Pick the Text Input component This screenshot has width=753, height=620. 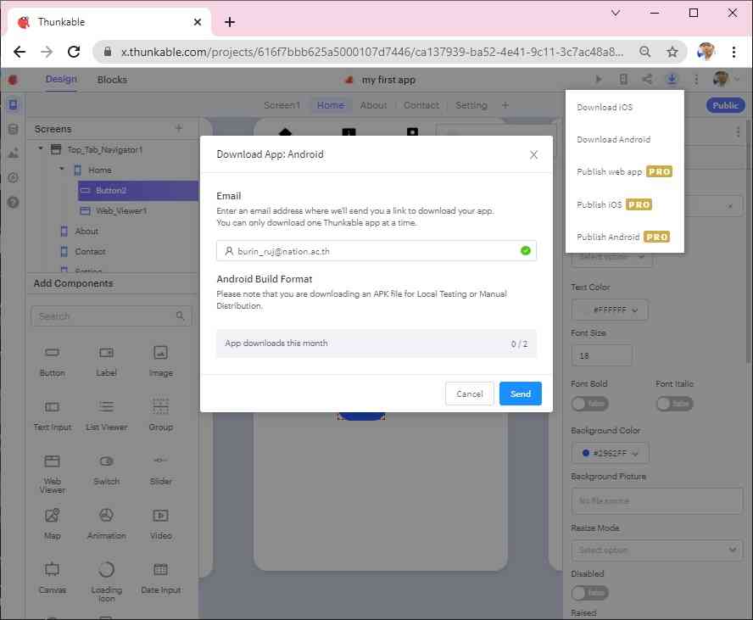click(53, 416)
